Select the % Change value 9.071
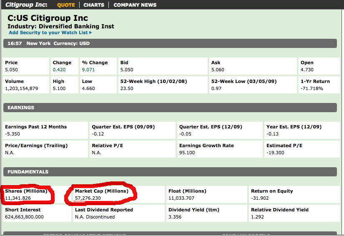 pyautogui.click(x=88, y=70)
